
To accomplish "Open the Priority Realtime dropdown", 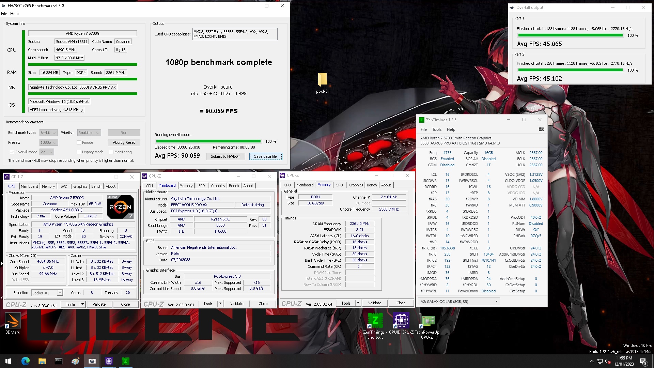I will coord(89,133).
